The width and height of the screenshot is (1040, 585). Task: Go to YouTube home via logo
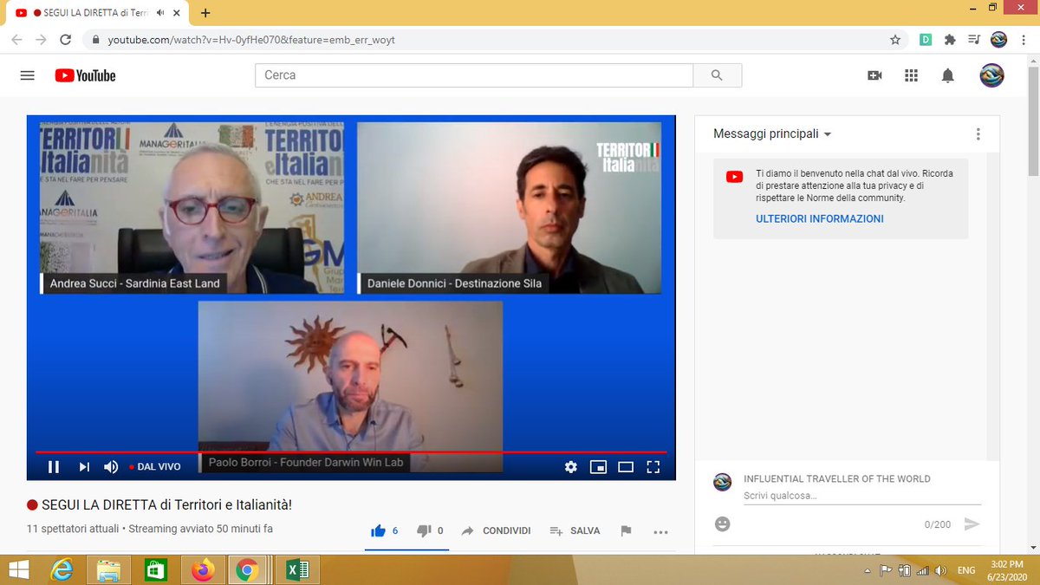tap(85, 75)
